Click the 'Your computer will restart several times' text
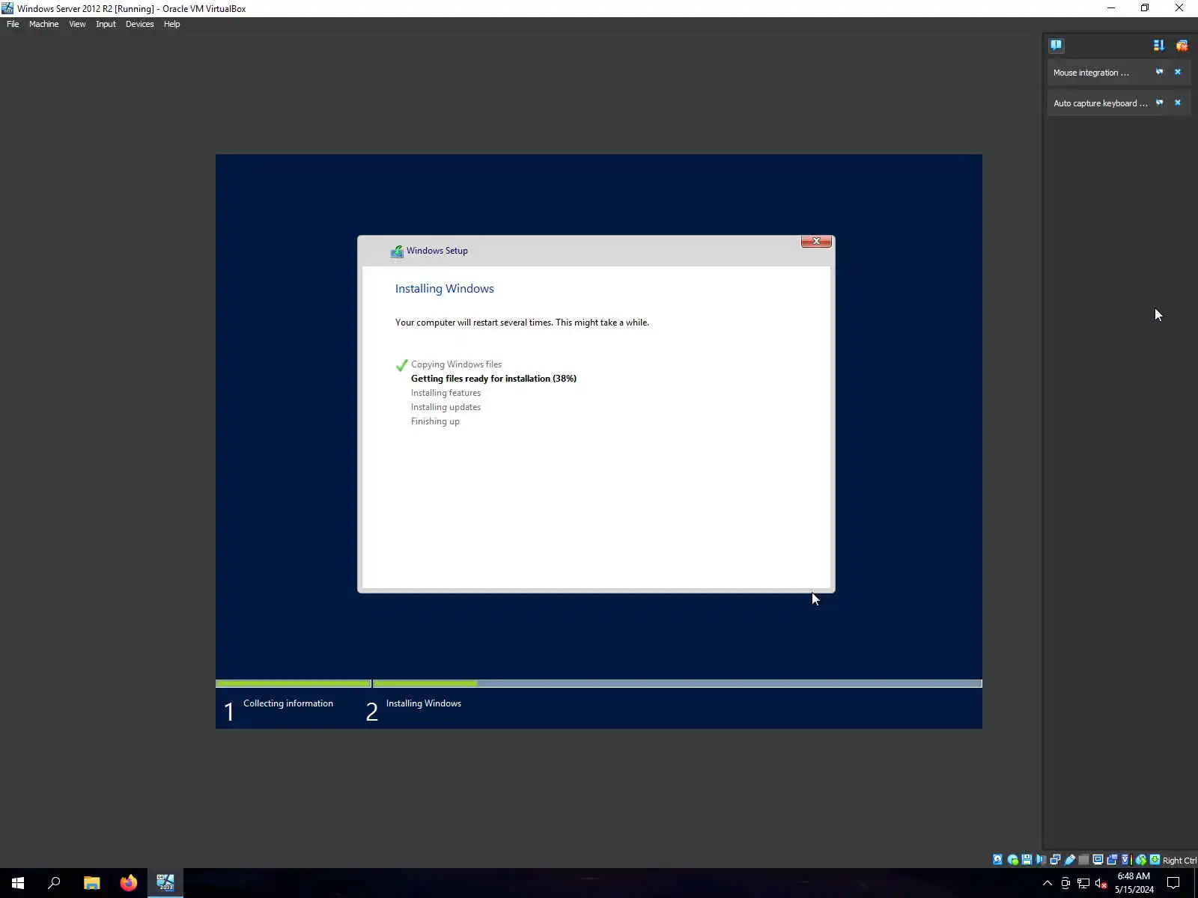This screenshot has width=1198, height=898. point(522,323)
